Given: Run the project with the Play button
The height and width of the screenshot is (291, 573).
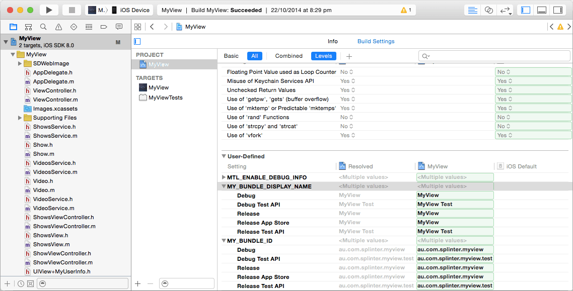Looking at the screenshot, I should (49, 10).
